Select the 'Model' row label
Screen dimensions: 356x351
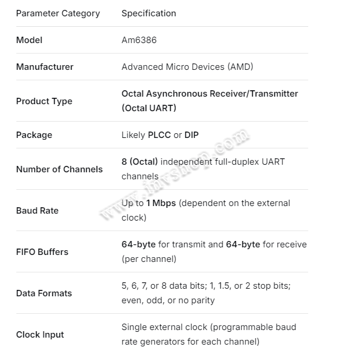(x=29, y=40)
